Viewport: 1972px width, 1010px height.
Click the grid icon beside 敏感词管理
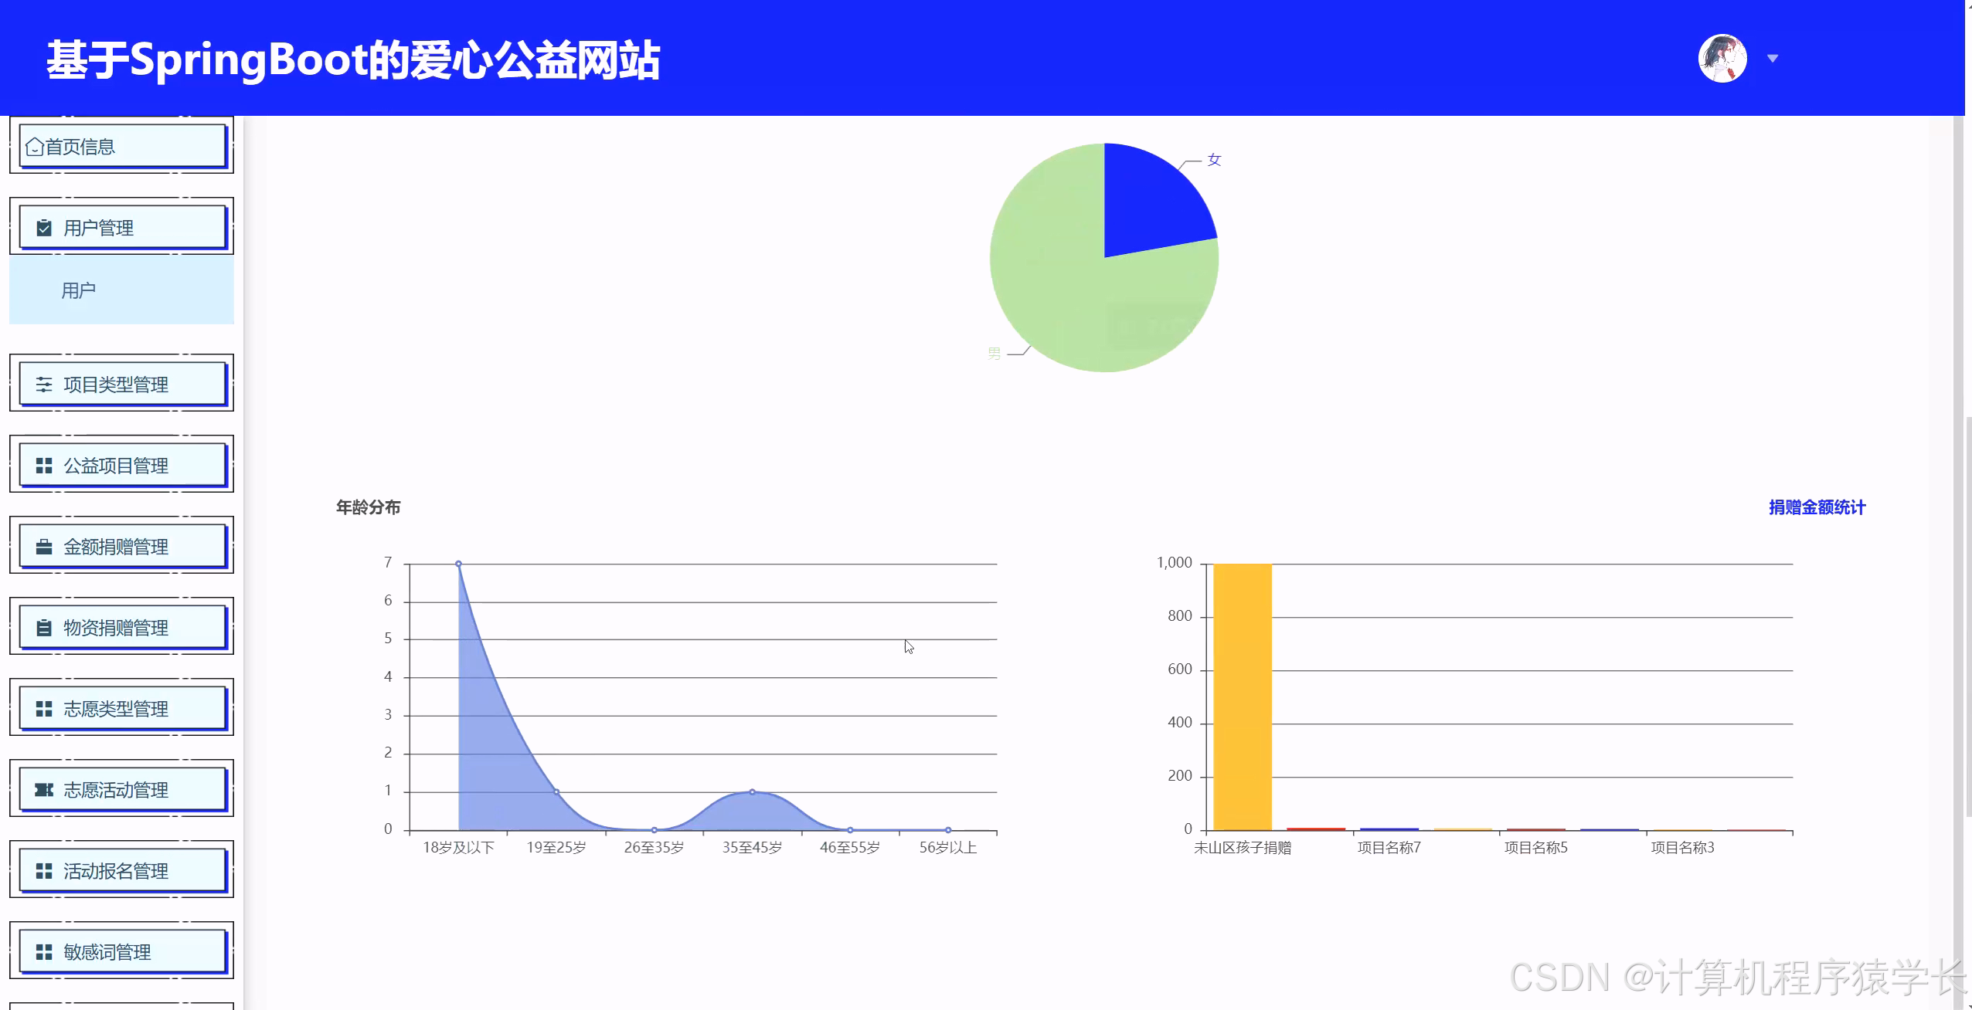tap(44, 952)
